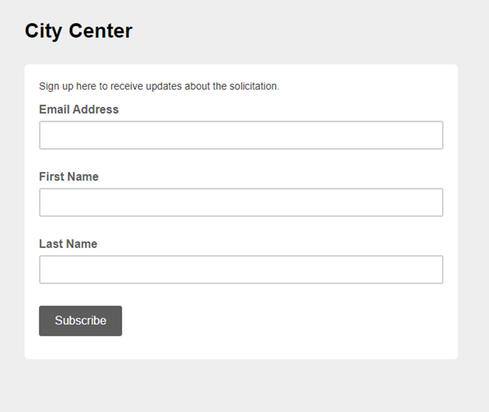This screenshot has height=412, width=489.
Task: Click the word "solicitation" in the description
Action: (253, 86)
